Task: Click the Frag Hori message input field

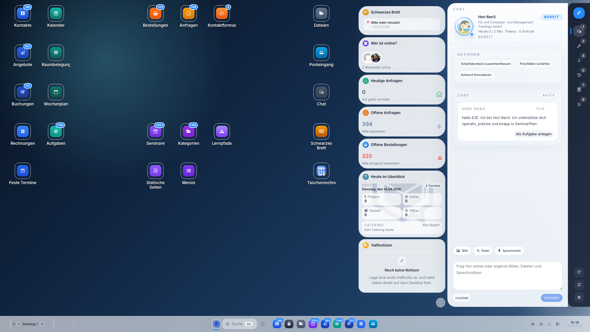Action: point(507,275)
